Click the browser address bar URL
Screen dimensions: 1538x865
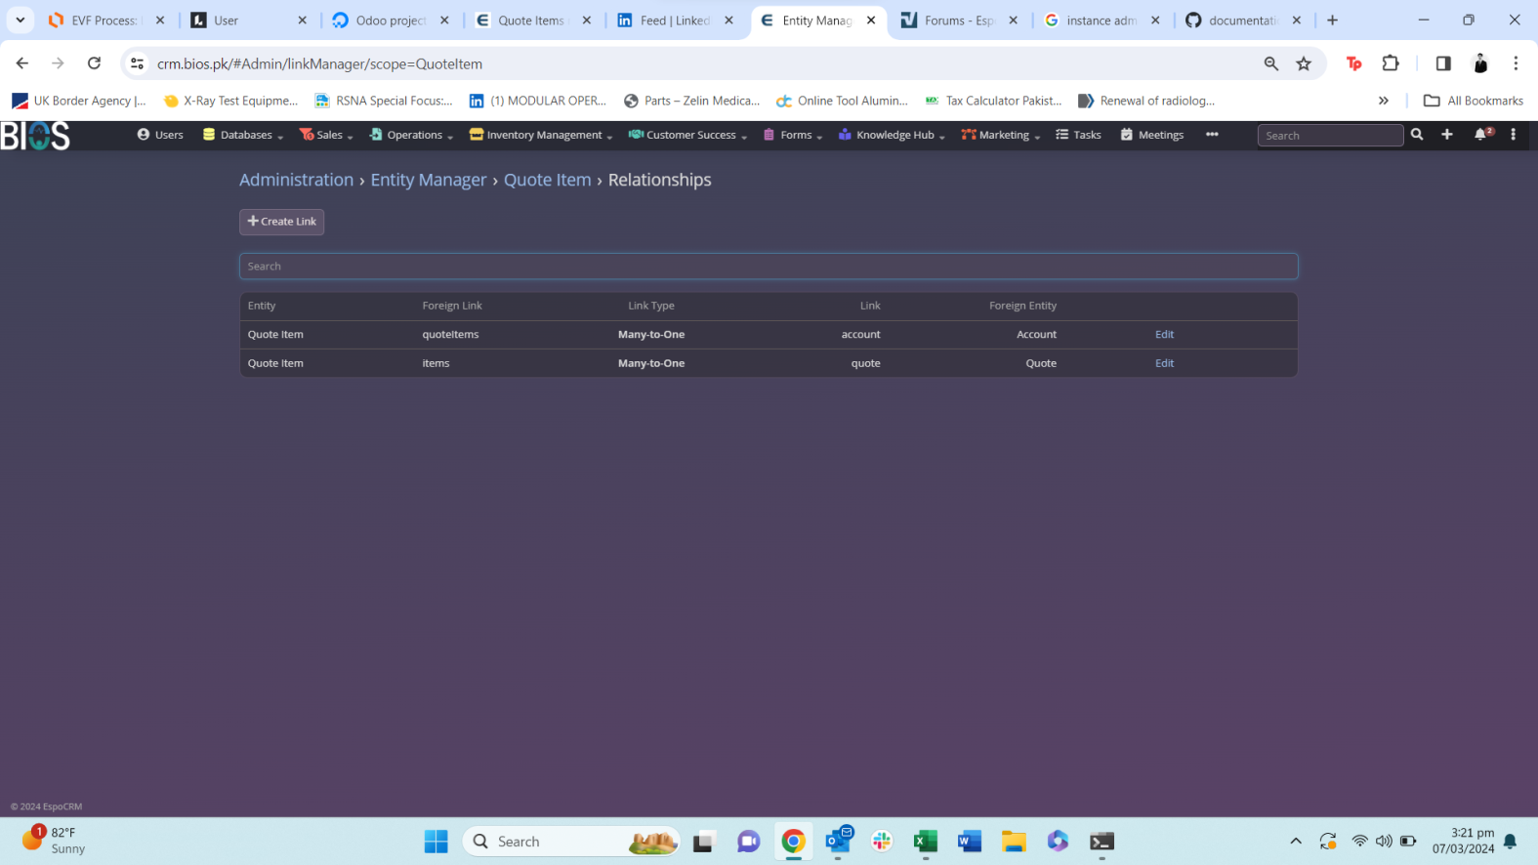[319, 63]
